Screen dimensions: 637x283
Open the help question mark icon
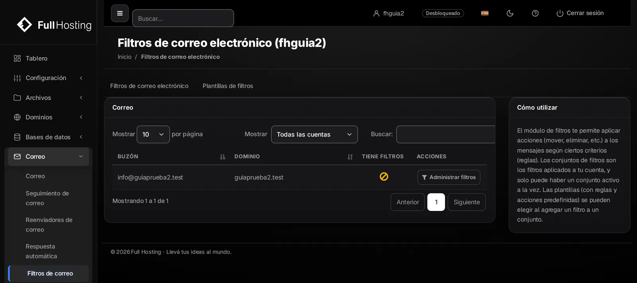tap(535, 14)
